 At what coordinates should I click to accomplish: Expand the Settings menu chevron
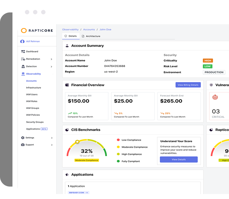click(x=51, y=138)
